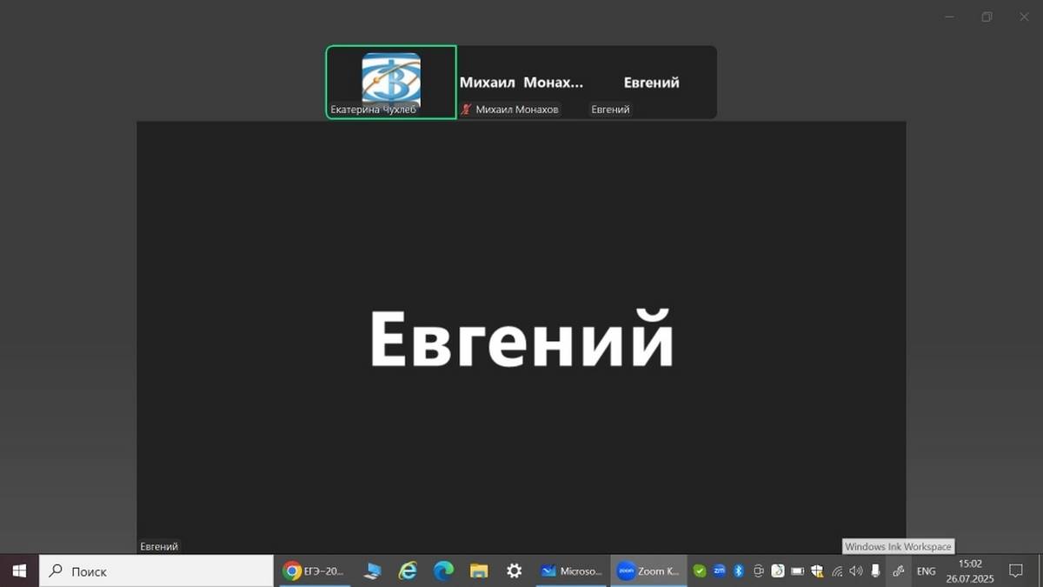Open the Wi-Fi network flyout
The height and width of the screenshot is (587, 1043).
[837, 571]
